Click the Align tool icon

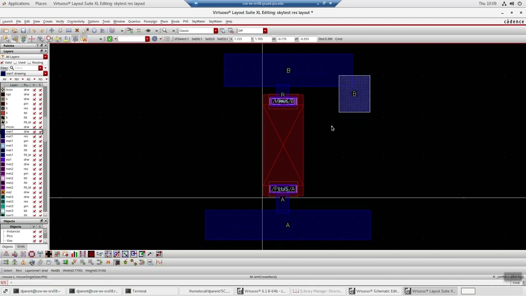coord(103,31)
